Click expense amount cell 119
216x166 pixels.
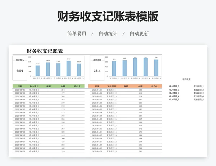[x=140, y=93]
